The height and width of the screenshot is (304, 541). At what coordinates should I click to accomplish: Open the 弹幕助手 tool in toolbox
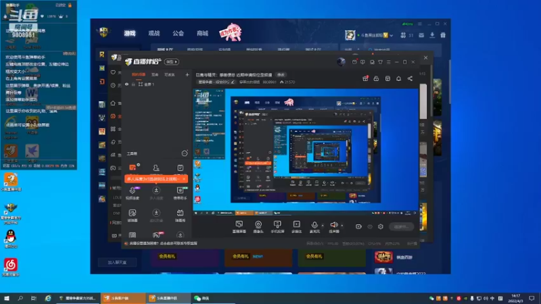click(x=180, y=193)
